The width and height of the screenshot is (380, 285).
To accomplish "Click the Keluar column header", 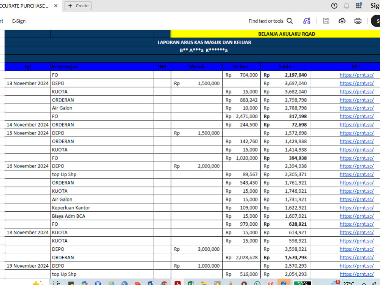I will pos(241,66).
